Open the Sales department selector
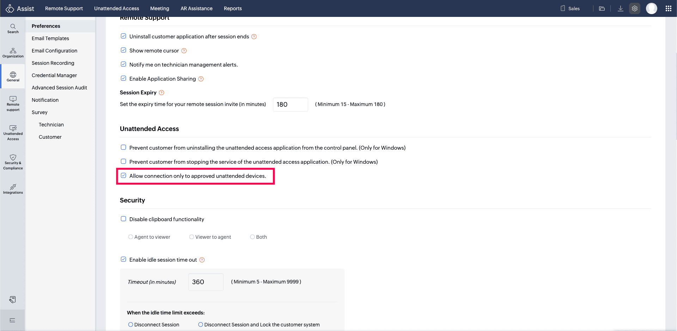 570,8
